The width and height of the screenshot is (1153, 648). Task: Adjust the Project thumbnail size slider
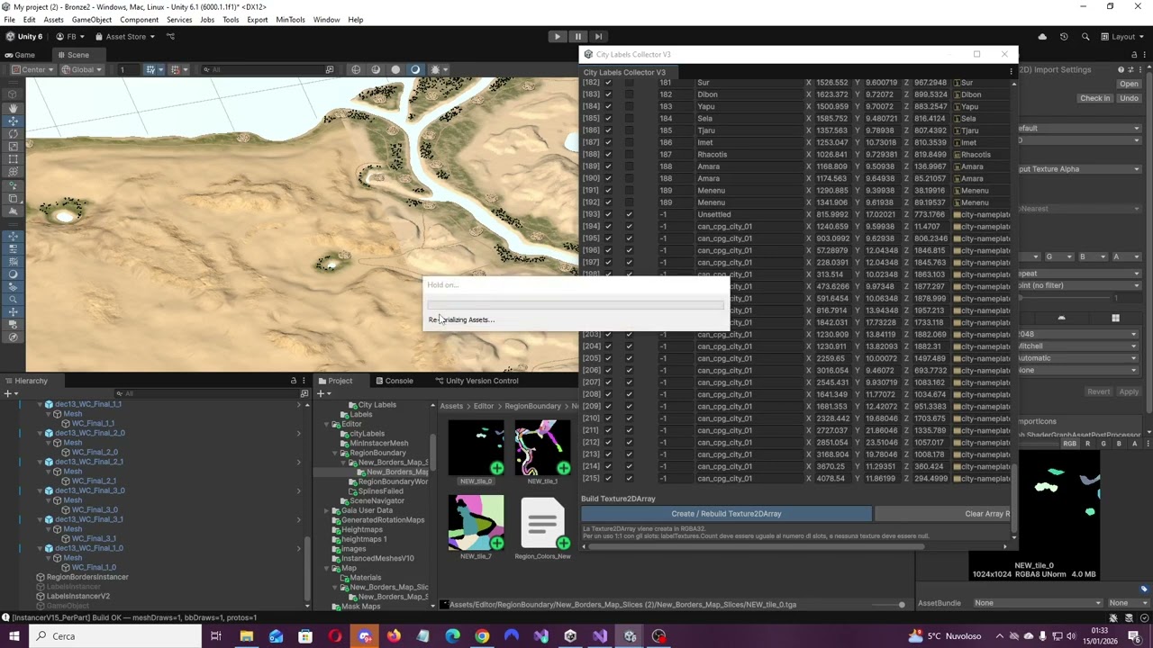[x=901, y=605]
